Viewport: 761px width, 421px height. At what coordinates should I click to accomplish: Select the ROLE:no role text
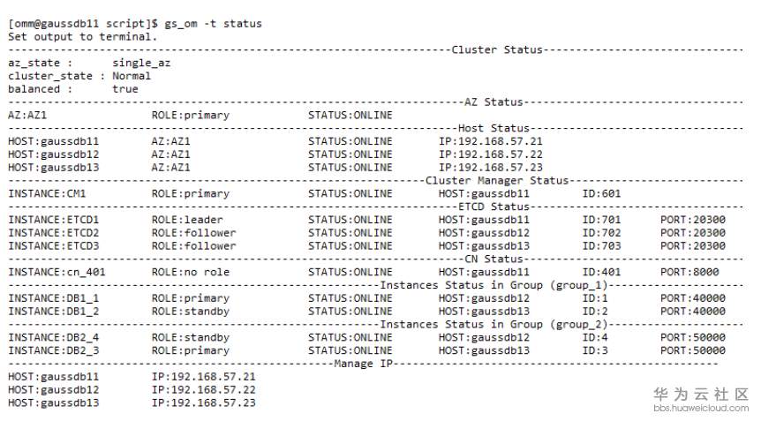click(x=190, y=272)
